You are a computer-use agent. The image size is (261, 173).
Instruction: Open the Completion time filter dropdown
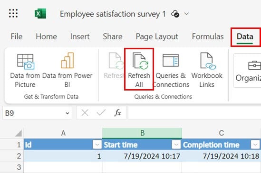tap(255, 145)
